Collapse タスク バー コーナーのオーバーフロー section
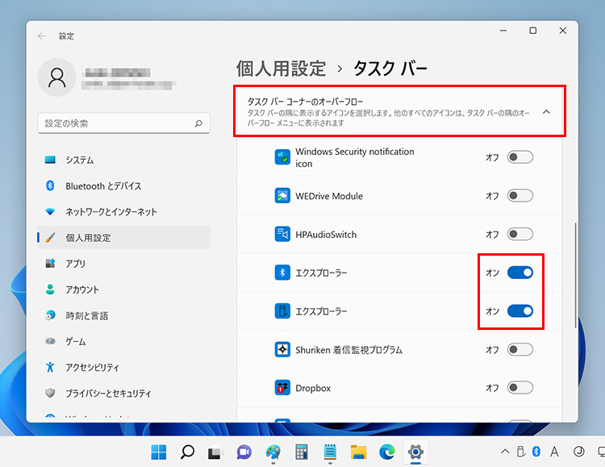605x467 pixels. 546,111
